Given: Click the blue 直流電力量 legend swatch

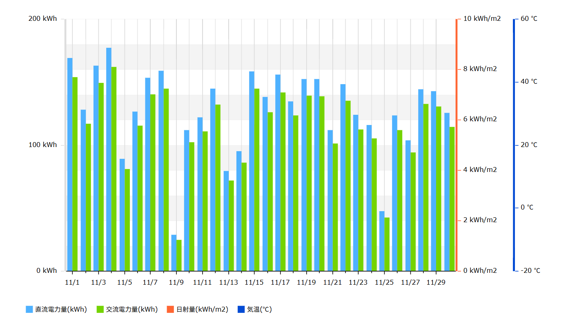Looking at the screenshot, I should pyautogui.click(x=29, y=309).
